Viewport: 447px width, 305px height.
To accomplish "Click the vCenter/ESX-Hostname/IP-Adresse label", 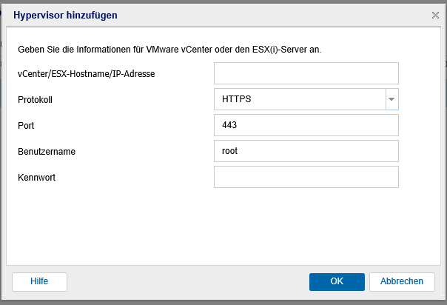I will 86,74.
